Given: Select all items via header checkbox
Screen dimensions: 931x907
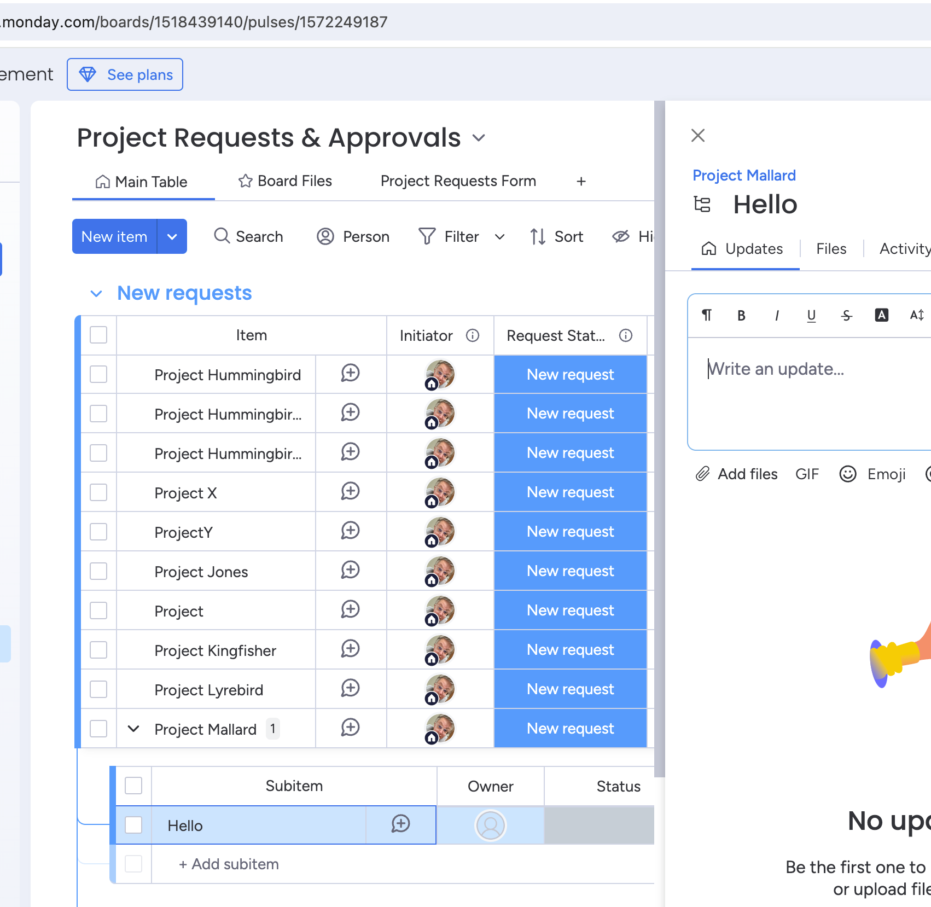Looking at the screenshot, I should click(98, 335).
